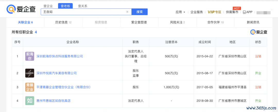278x112 pixels.
Task: Click the CARBER company logo thumbnail
Action: click(x=30, y=73)
